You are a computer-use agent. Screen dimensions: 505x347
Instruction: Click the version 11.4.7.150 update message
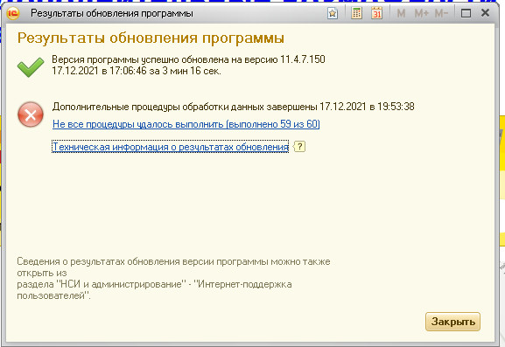188,65
